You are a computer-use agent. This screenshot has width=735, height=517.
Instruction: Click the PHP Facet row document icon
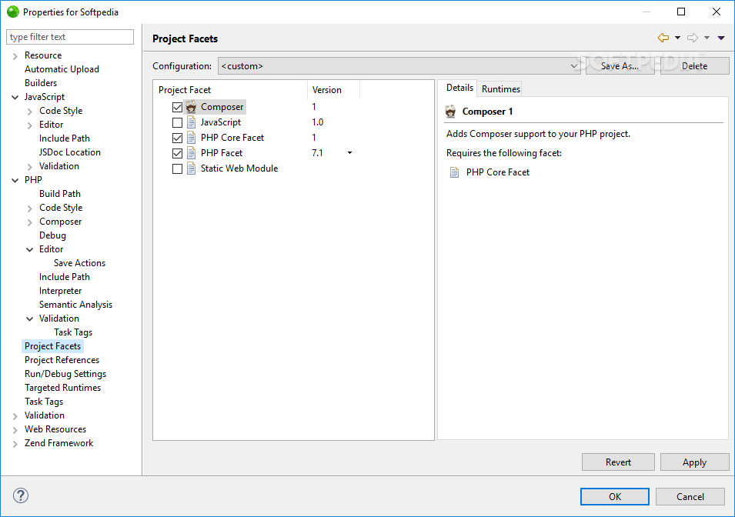click(x=191, y=153)
